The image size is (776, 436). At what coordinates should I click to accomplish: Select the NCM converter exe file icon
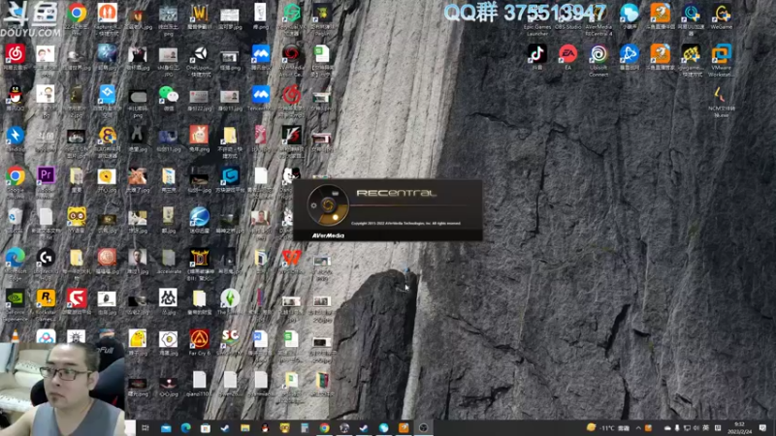click(x=721, y=102)
